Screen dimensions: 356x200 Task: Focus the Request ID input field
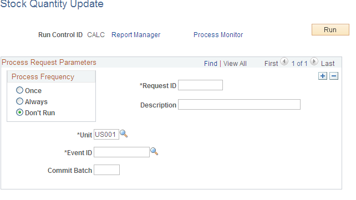coord(200,85)
